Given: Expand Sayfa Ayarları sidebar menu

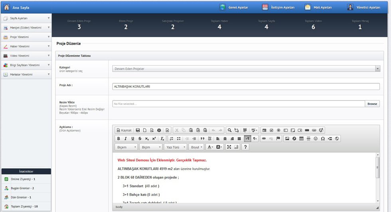Looking at the screenshot, I should coord(26,18).
